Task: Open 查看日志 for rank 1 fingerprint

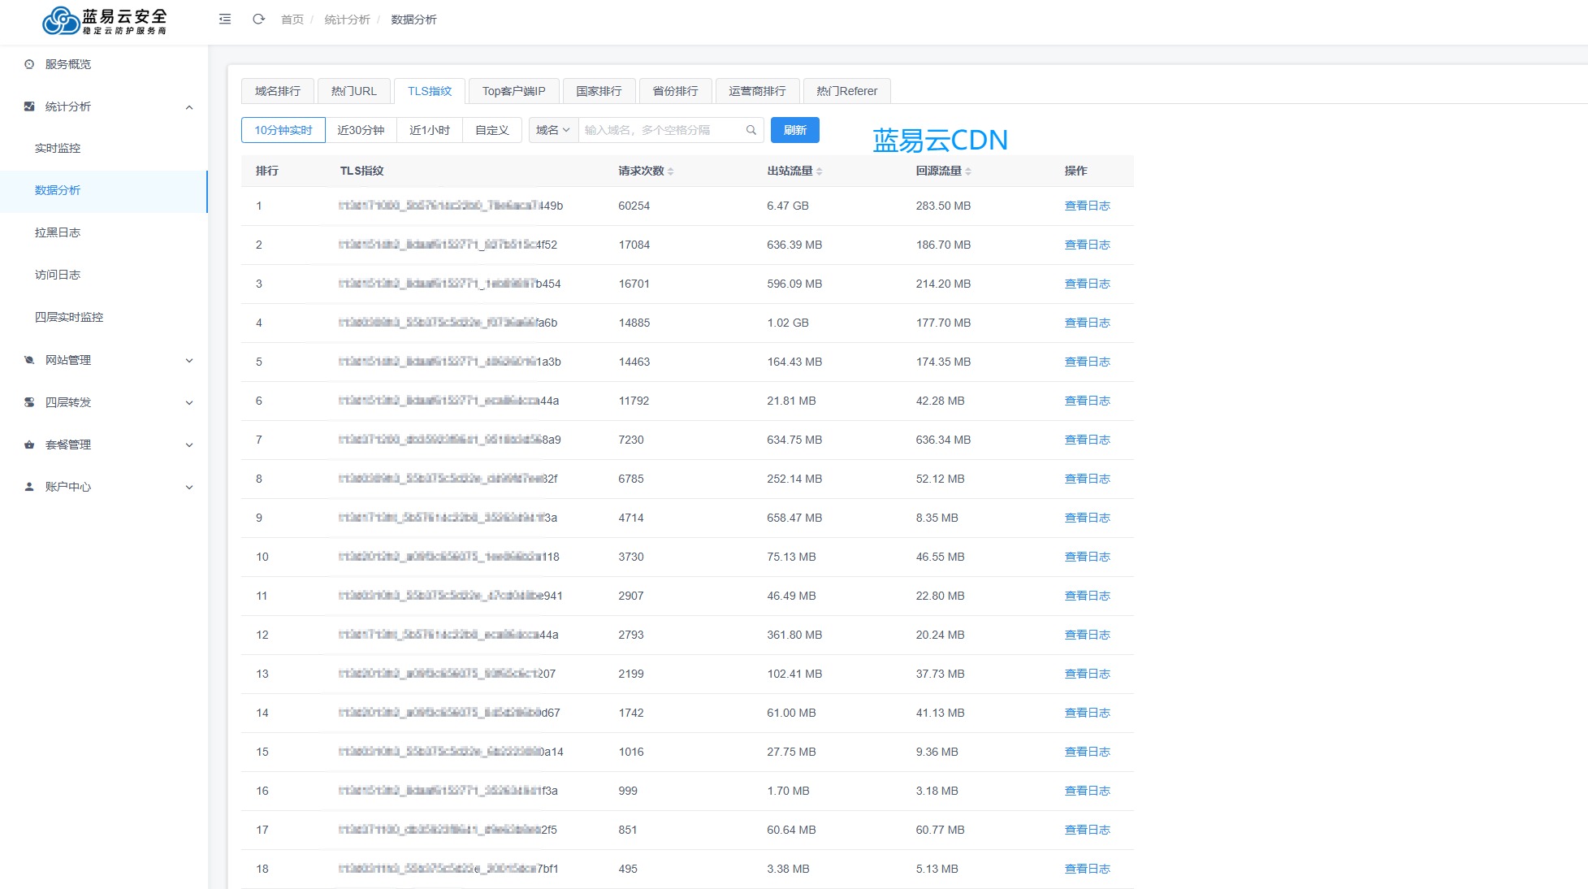Action: (1087, 206)
